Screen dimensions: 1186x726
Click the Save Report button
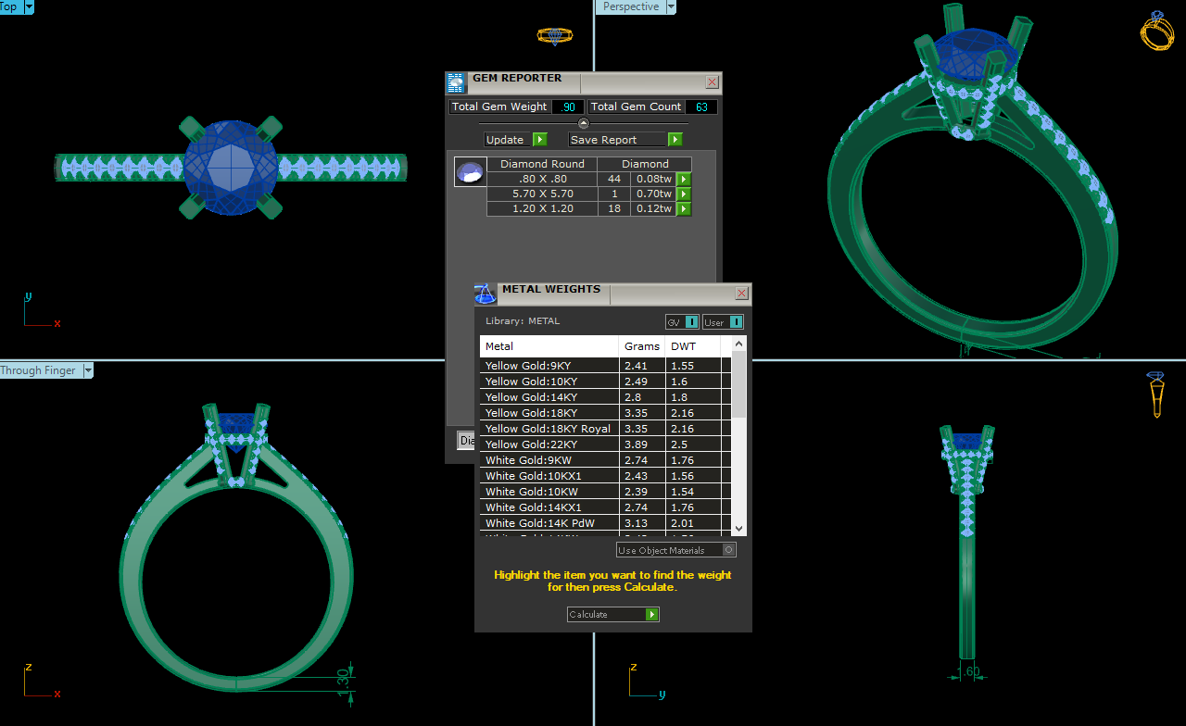[x=625, y=140]
